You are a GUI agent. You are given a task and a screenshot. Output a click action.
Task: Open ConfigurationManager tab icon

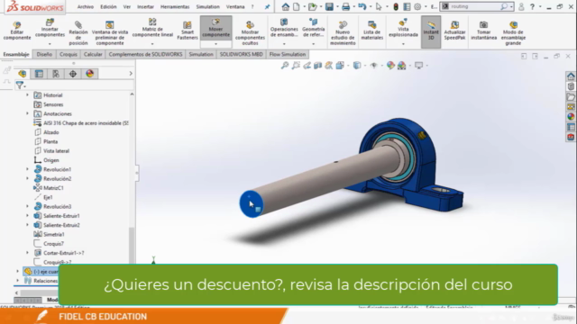tap(56, 74)
